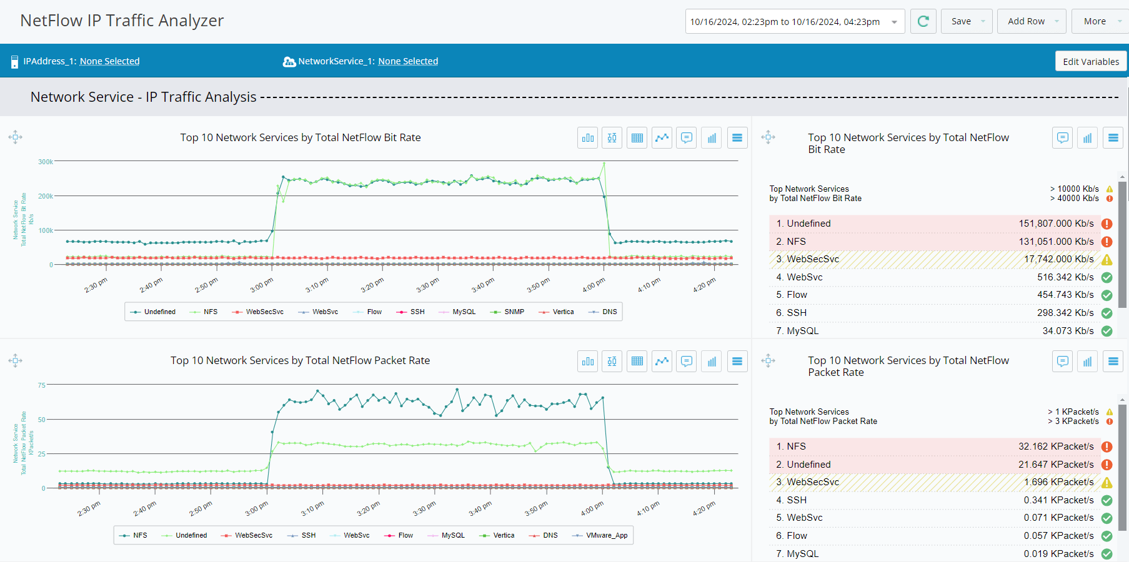Switch packet rate chart to bar chart view
This screenshot has width=1129, height=562.
click(x=588, y=361)
